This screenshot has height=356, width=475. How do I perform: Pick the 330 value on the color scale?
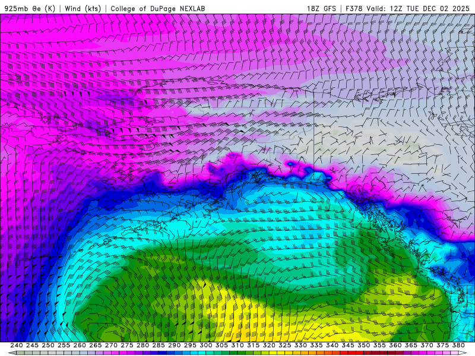[300, 345]
